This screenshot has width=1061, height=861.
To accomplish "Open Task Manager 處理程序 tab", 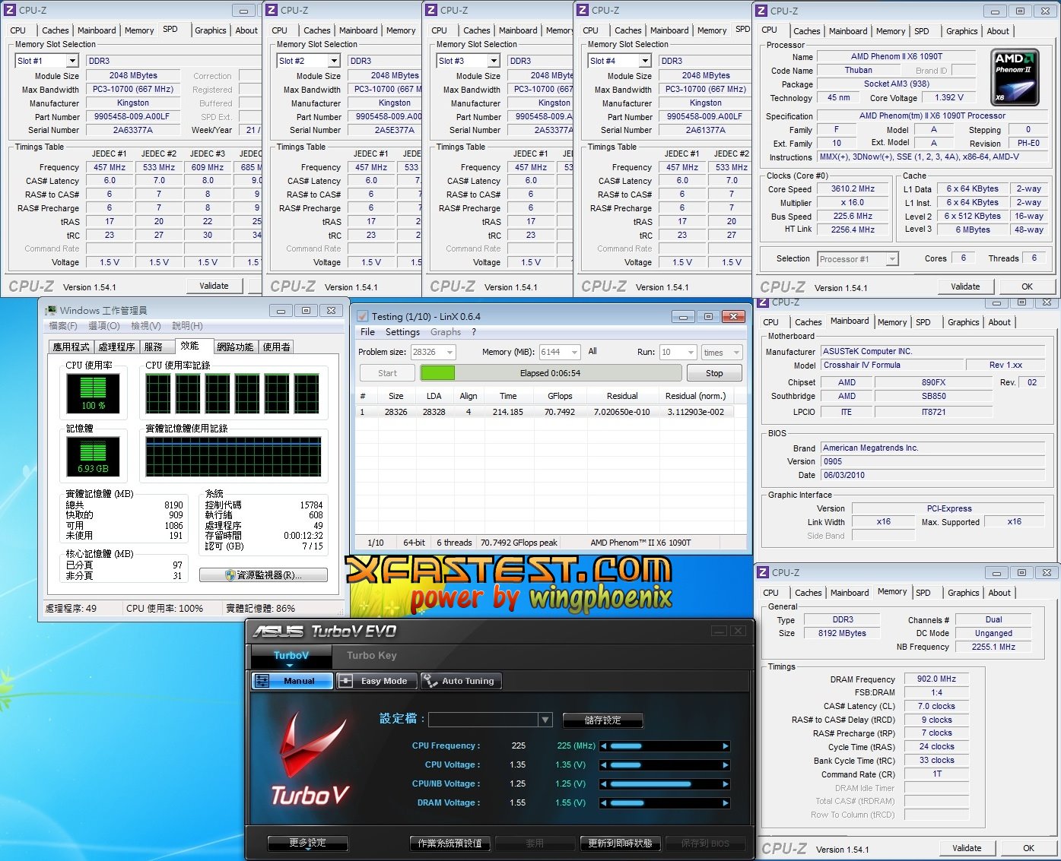I will pyautogui.click(x=117, y=347).
